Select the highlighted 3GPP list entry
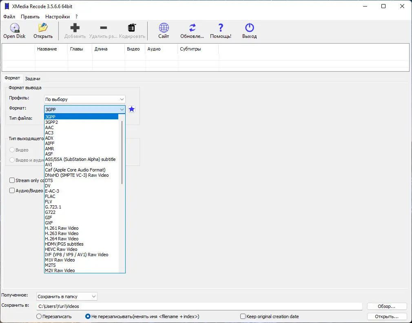Image resolution: width=412 pixels, height=323 pixels. [x=82, y=117]
